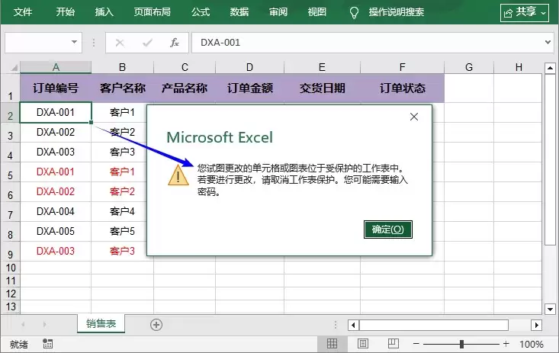The image size is (559, 353).
Task: Open the 数据 ribbon tab
Action: pyautogui.click(x=239, y=12)
